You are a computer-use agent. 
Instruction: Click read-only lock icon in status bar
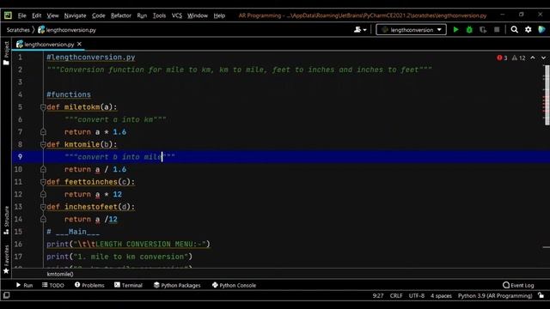click(541, 295)
